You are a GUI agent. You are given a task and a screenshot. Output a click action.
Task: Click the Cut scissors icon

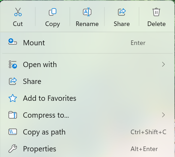[x=18, y=12]
